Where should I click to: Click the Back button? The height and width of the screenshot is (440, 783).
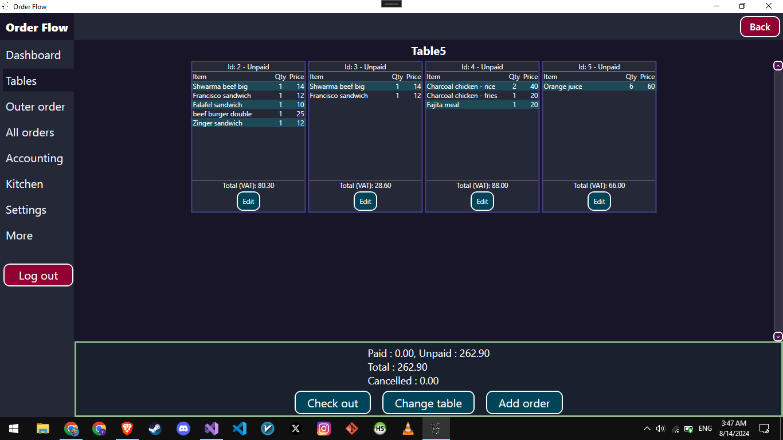click(760, 27)
